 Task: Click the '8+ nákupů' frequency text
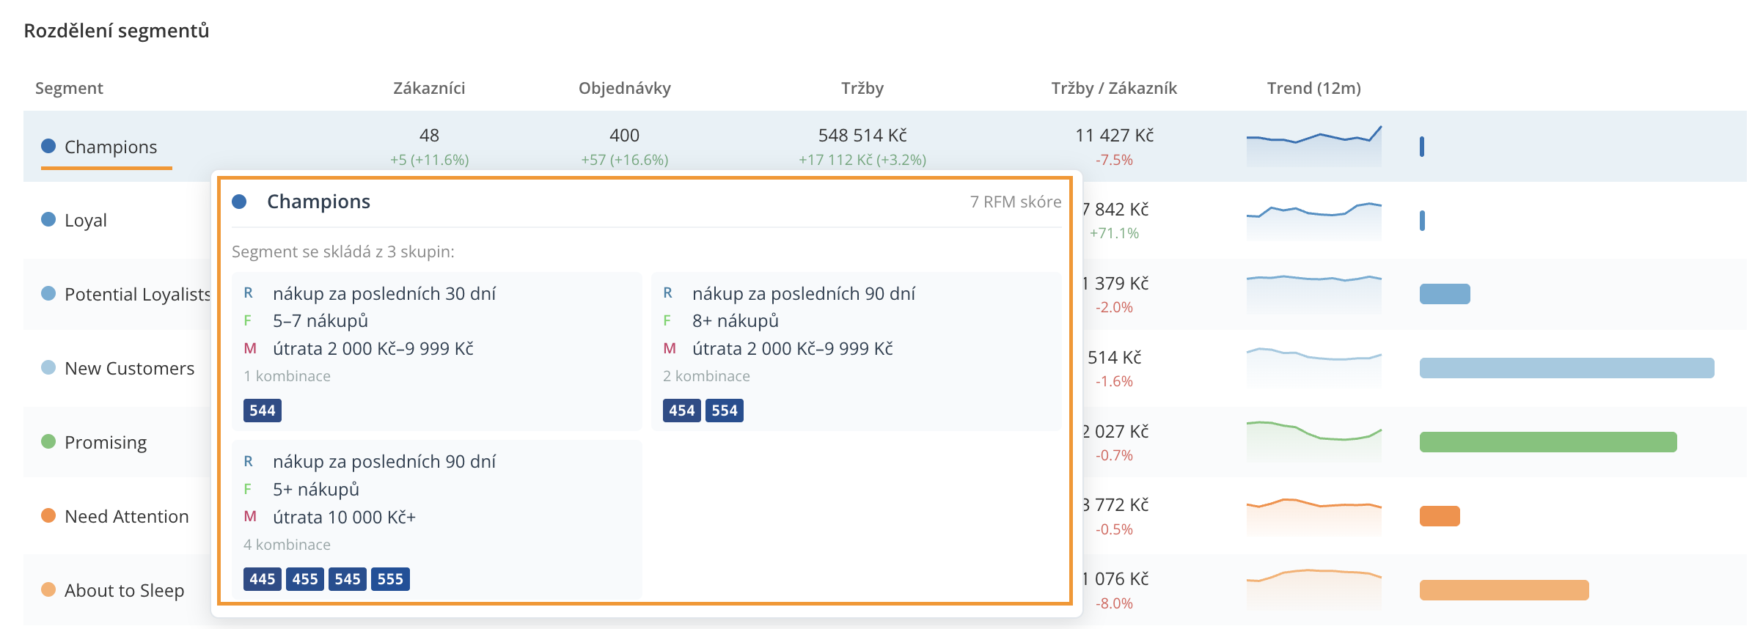click(736, 321)
